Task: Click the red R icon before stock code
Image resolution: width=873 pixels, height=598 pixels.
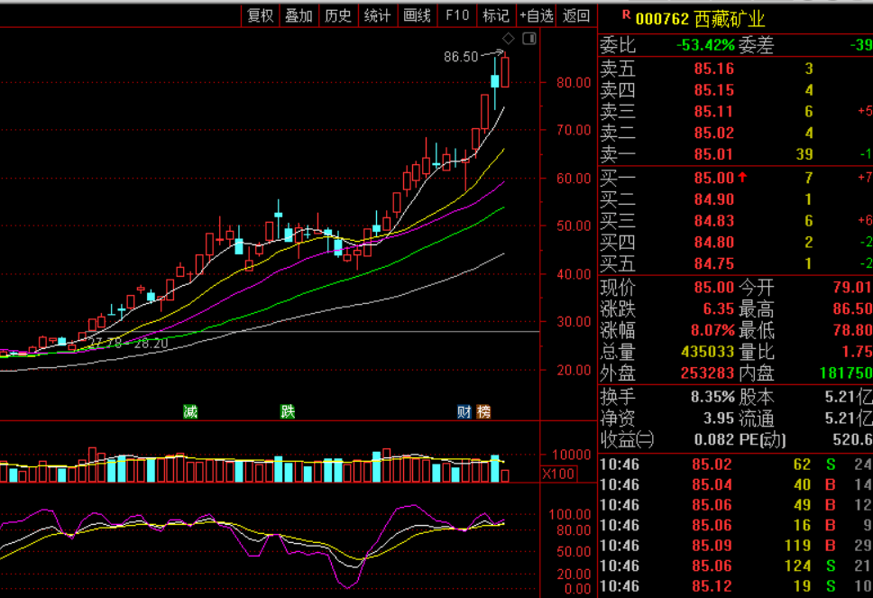Action: click(627, 15)
